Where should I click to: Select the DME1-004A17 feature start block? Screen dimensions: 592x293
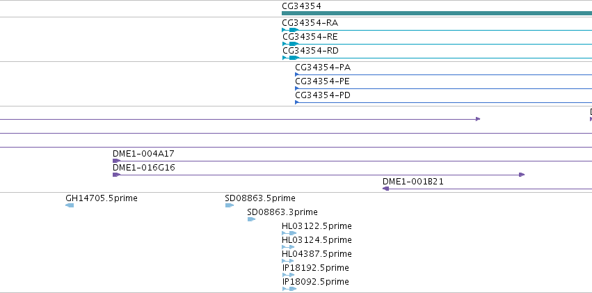click(x=116, y=161)
